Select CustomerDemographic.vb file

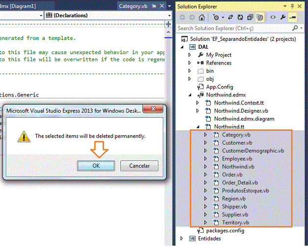click(x=253, y=151)
